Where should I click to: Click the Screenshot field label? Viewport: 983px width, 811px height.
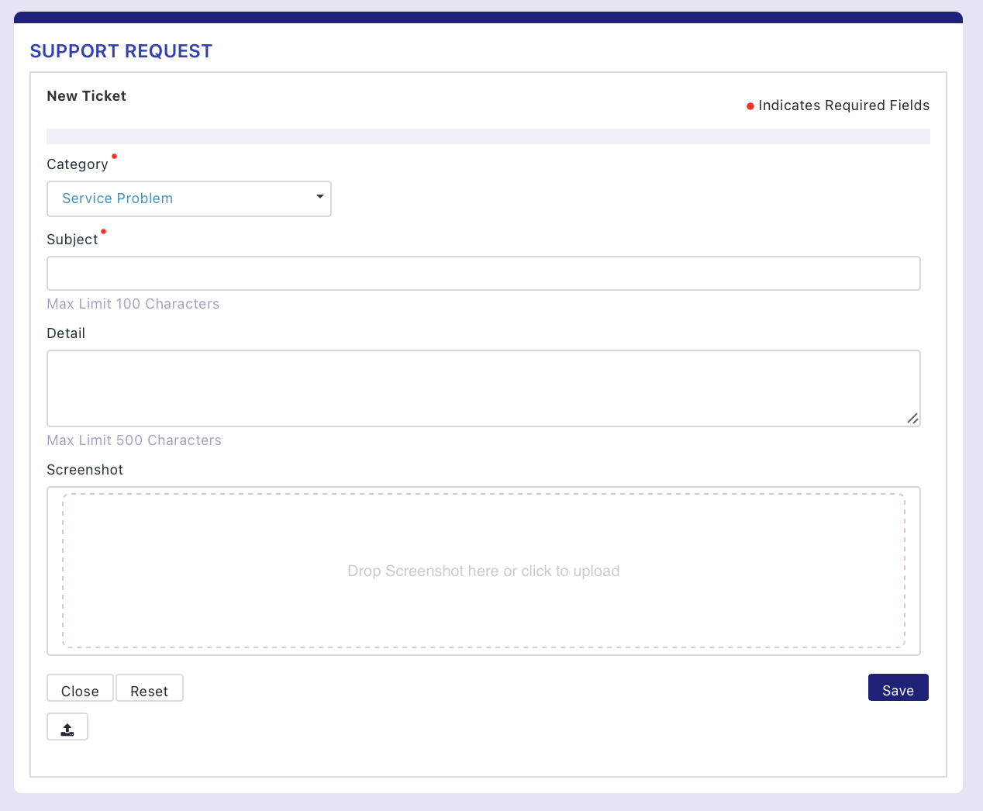85,470
